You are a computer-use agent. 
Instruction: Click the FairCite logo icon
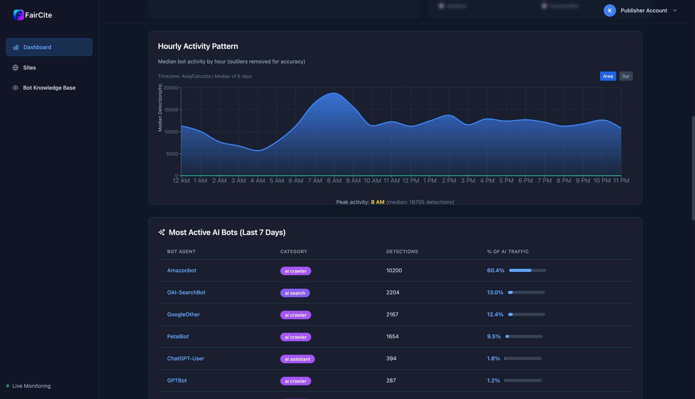[19, 15]
